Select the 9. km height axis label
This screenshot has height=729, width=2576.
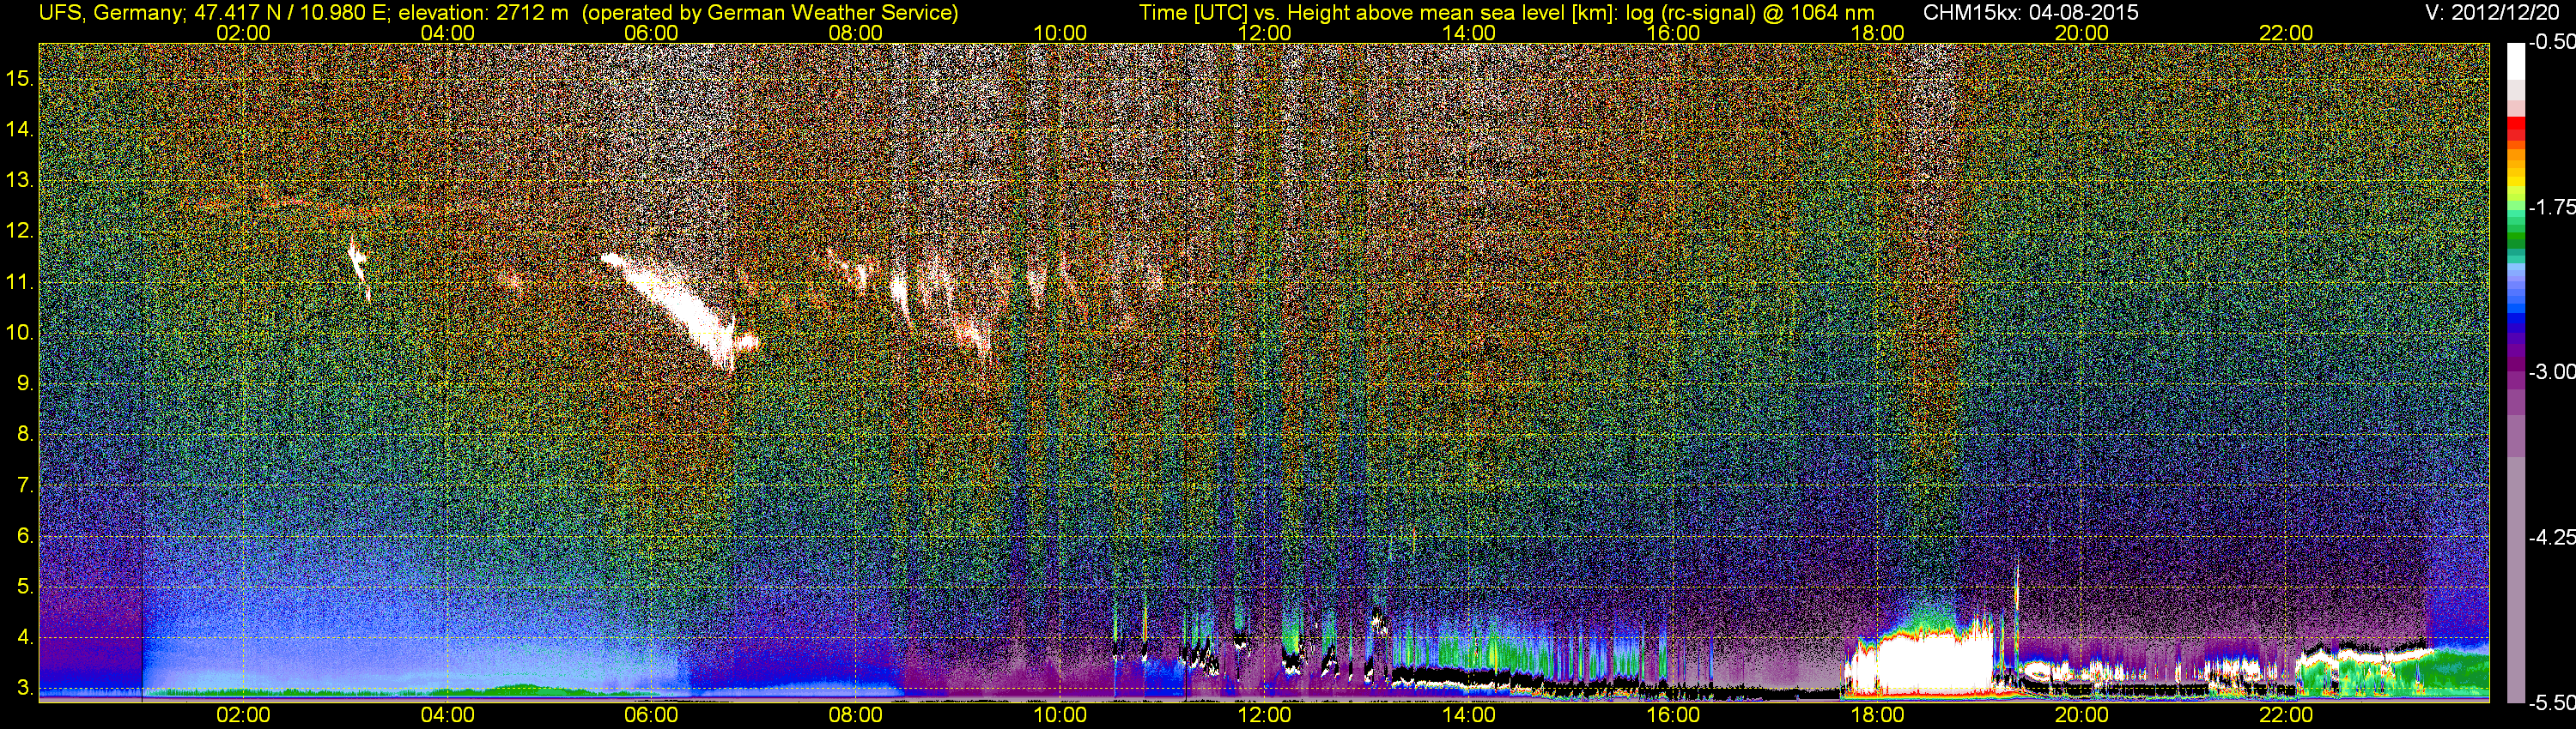click(26, 383)
